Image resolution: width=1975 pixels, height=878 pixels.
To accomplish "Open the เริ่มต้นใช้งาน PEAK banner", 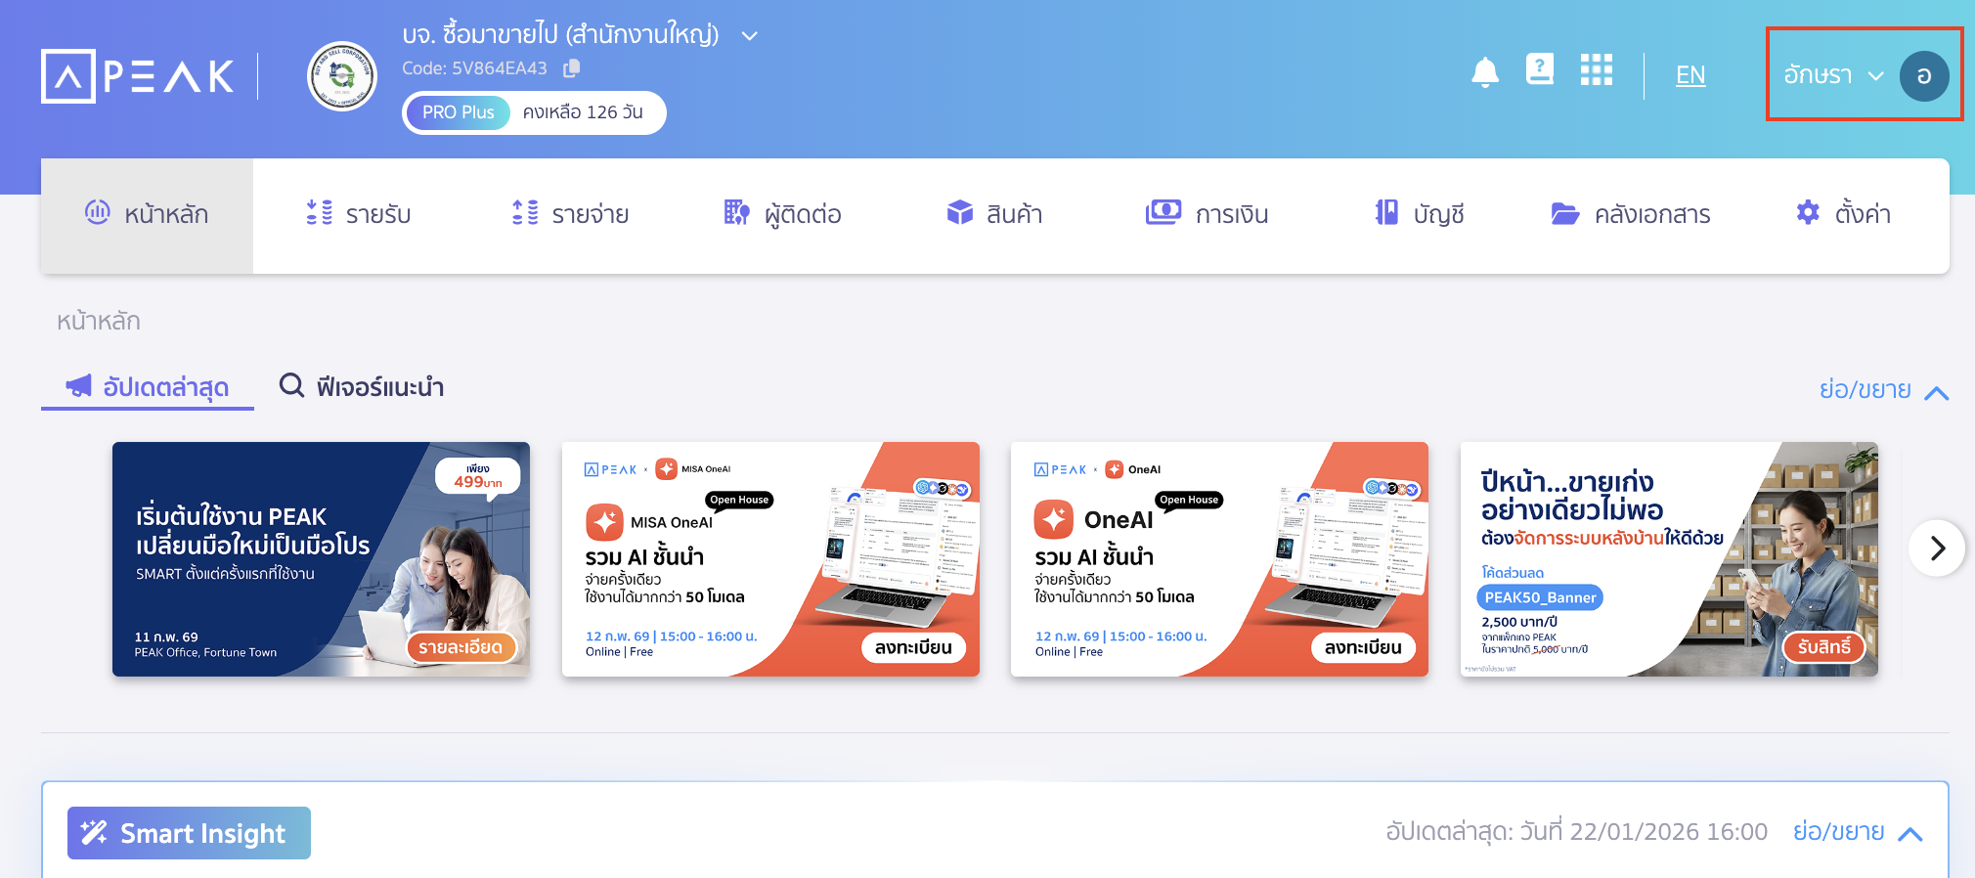I will tap(321, 559).
